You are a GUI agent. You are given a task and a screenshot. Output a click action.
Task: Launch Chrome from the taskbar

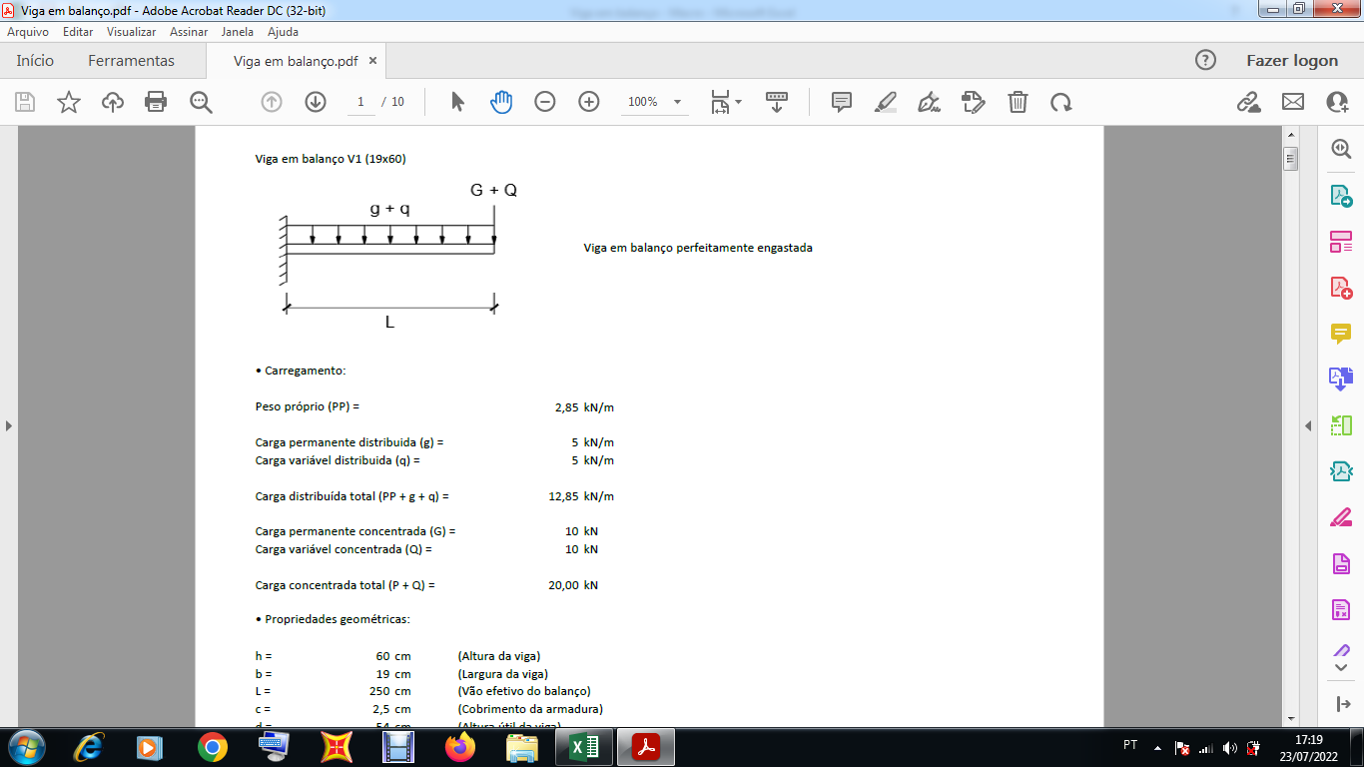pyautogui.click(x=212, y=747)
